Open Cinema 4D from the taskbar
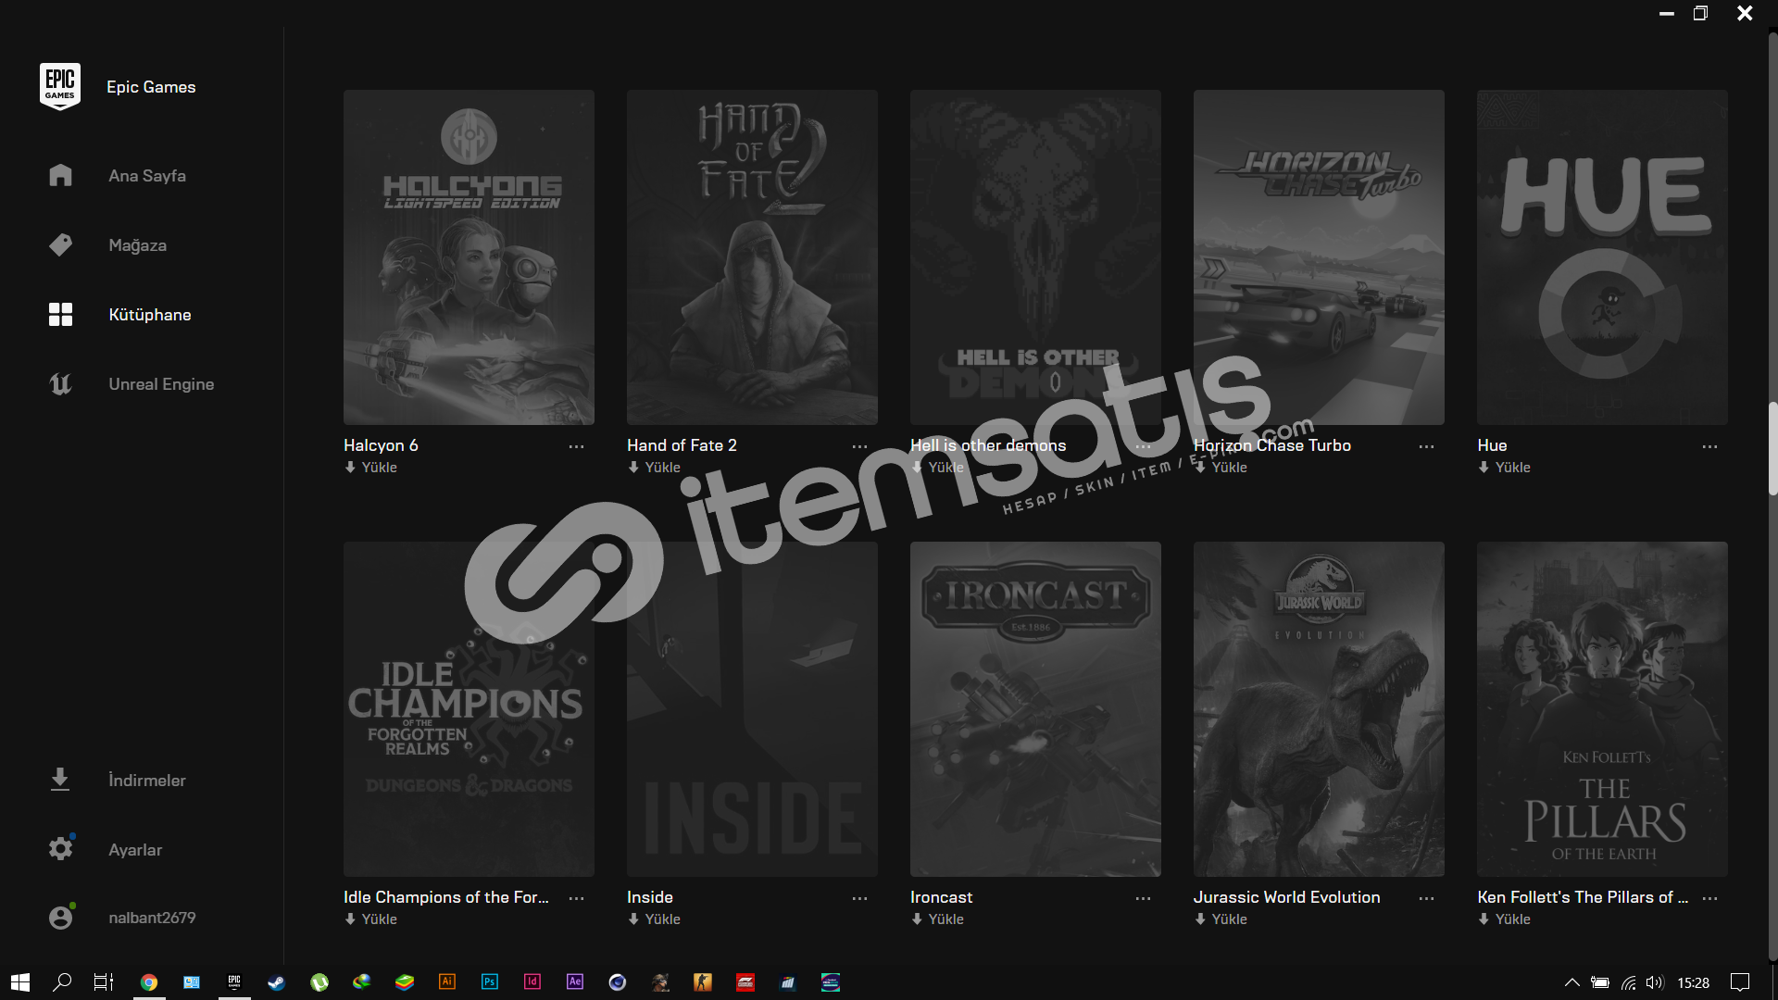The image size is (1778, 1000). click(x=618, y=982)
